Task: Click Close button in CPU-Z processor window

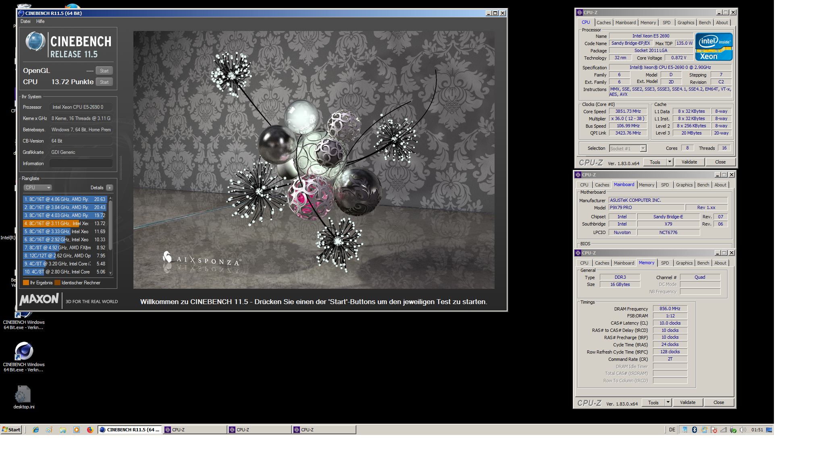Action: click(x=720, y=162)
